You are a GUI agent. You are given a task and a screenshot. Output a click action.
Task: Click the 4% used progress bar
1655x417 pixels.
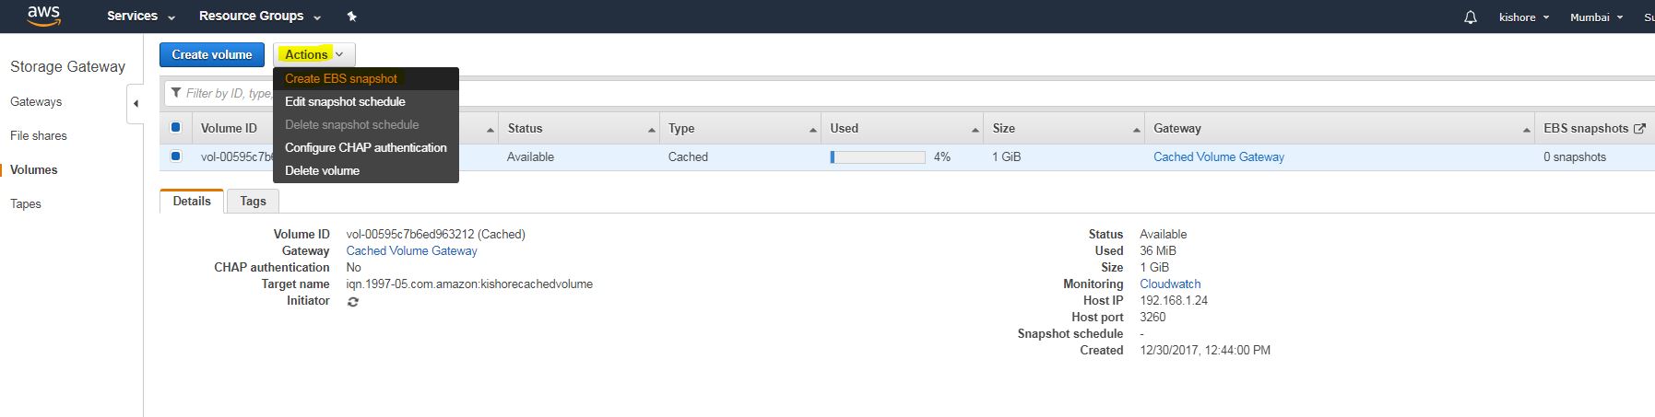[877, 157]
